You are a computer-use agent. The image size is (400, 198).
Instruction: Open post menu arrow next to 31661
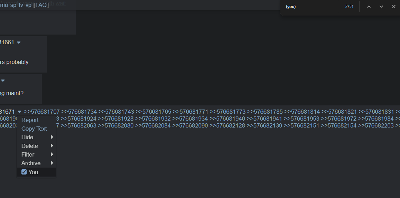pyautogui.click(x=19, y=43)
